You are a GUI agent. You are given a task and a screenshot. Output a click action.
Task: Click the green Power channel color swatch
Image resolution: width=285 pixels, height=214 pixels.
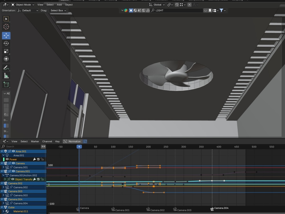coord(4,159)
